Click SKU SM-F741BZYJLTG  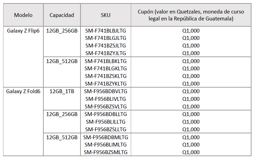(106, 53)
